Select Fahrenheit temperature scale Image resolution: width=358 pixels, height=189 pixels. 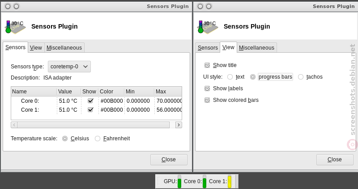click(98, 139)
